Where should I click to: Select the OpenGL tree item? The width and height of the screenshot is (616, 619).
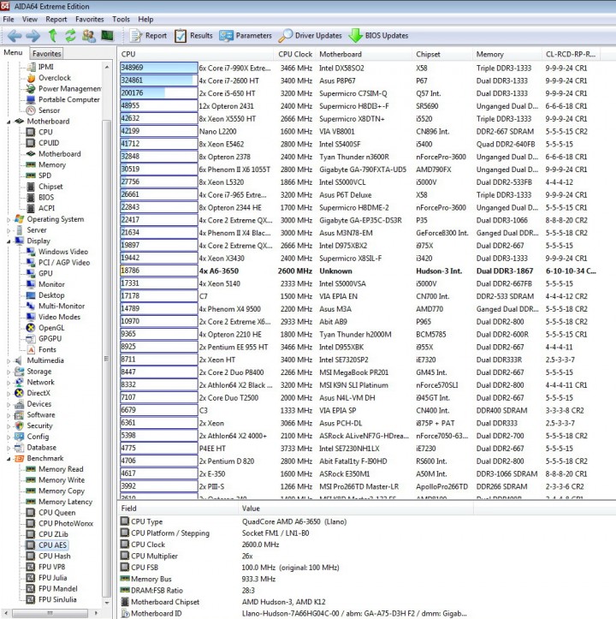point(51,328)
